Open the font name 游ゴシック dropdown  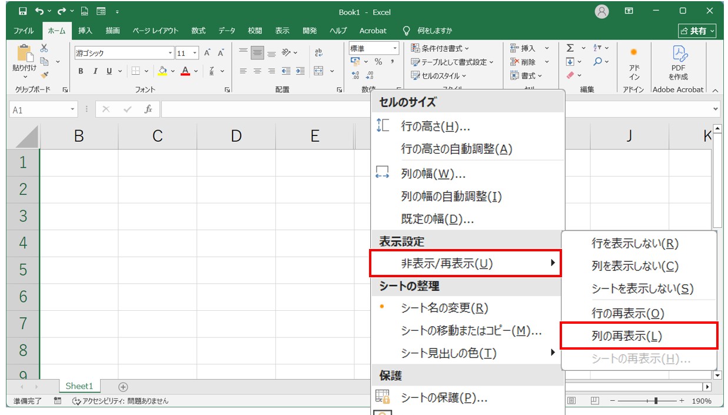pyautogui.click(x=171, y=53)
